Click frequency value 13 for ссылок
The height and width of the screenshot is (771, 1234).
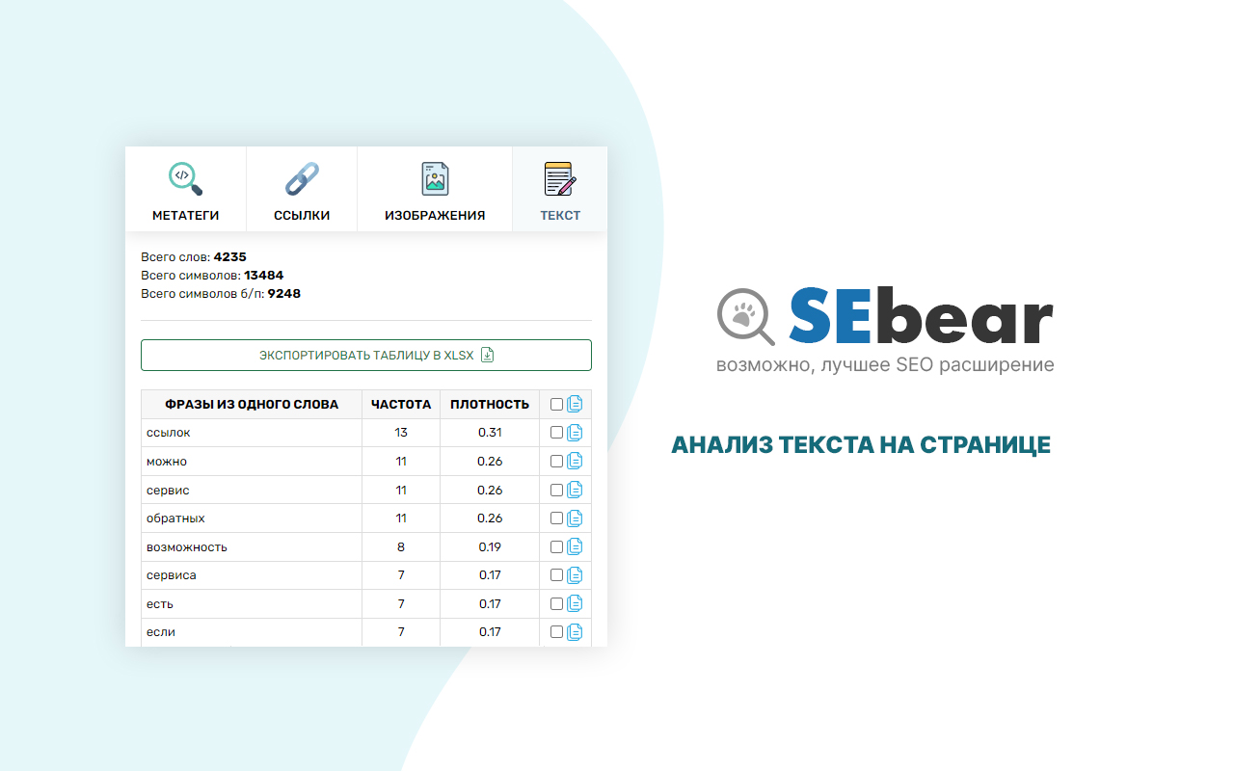pos(401,433)
